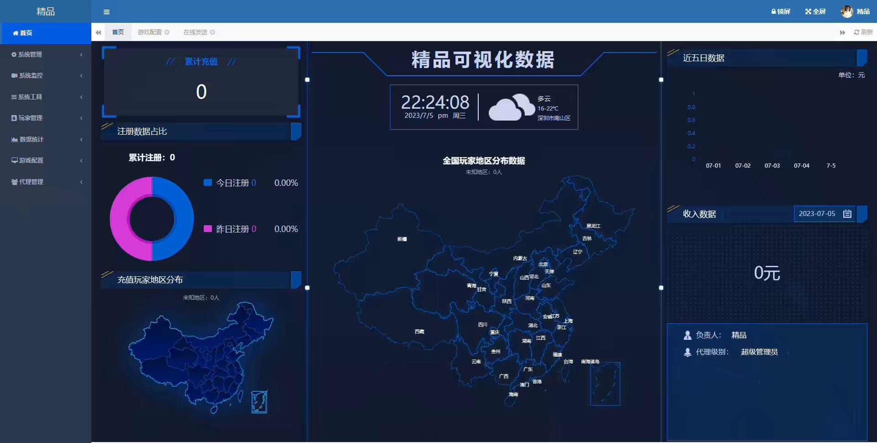Click the weather cloud icon

point(512,107)
